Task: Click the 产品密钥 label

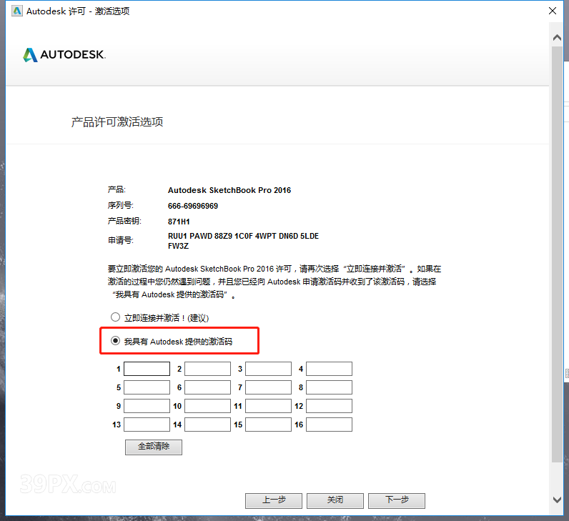Action: click(x=124, y=221)
